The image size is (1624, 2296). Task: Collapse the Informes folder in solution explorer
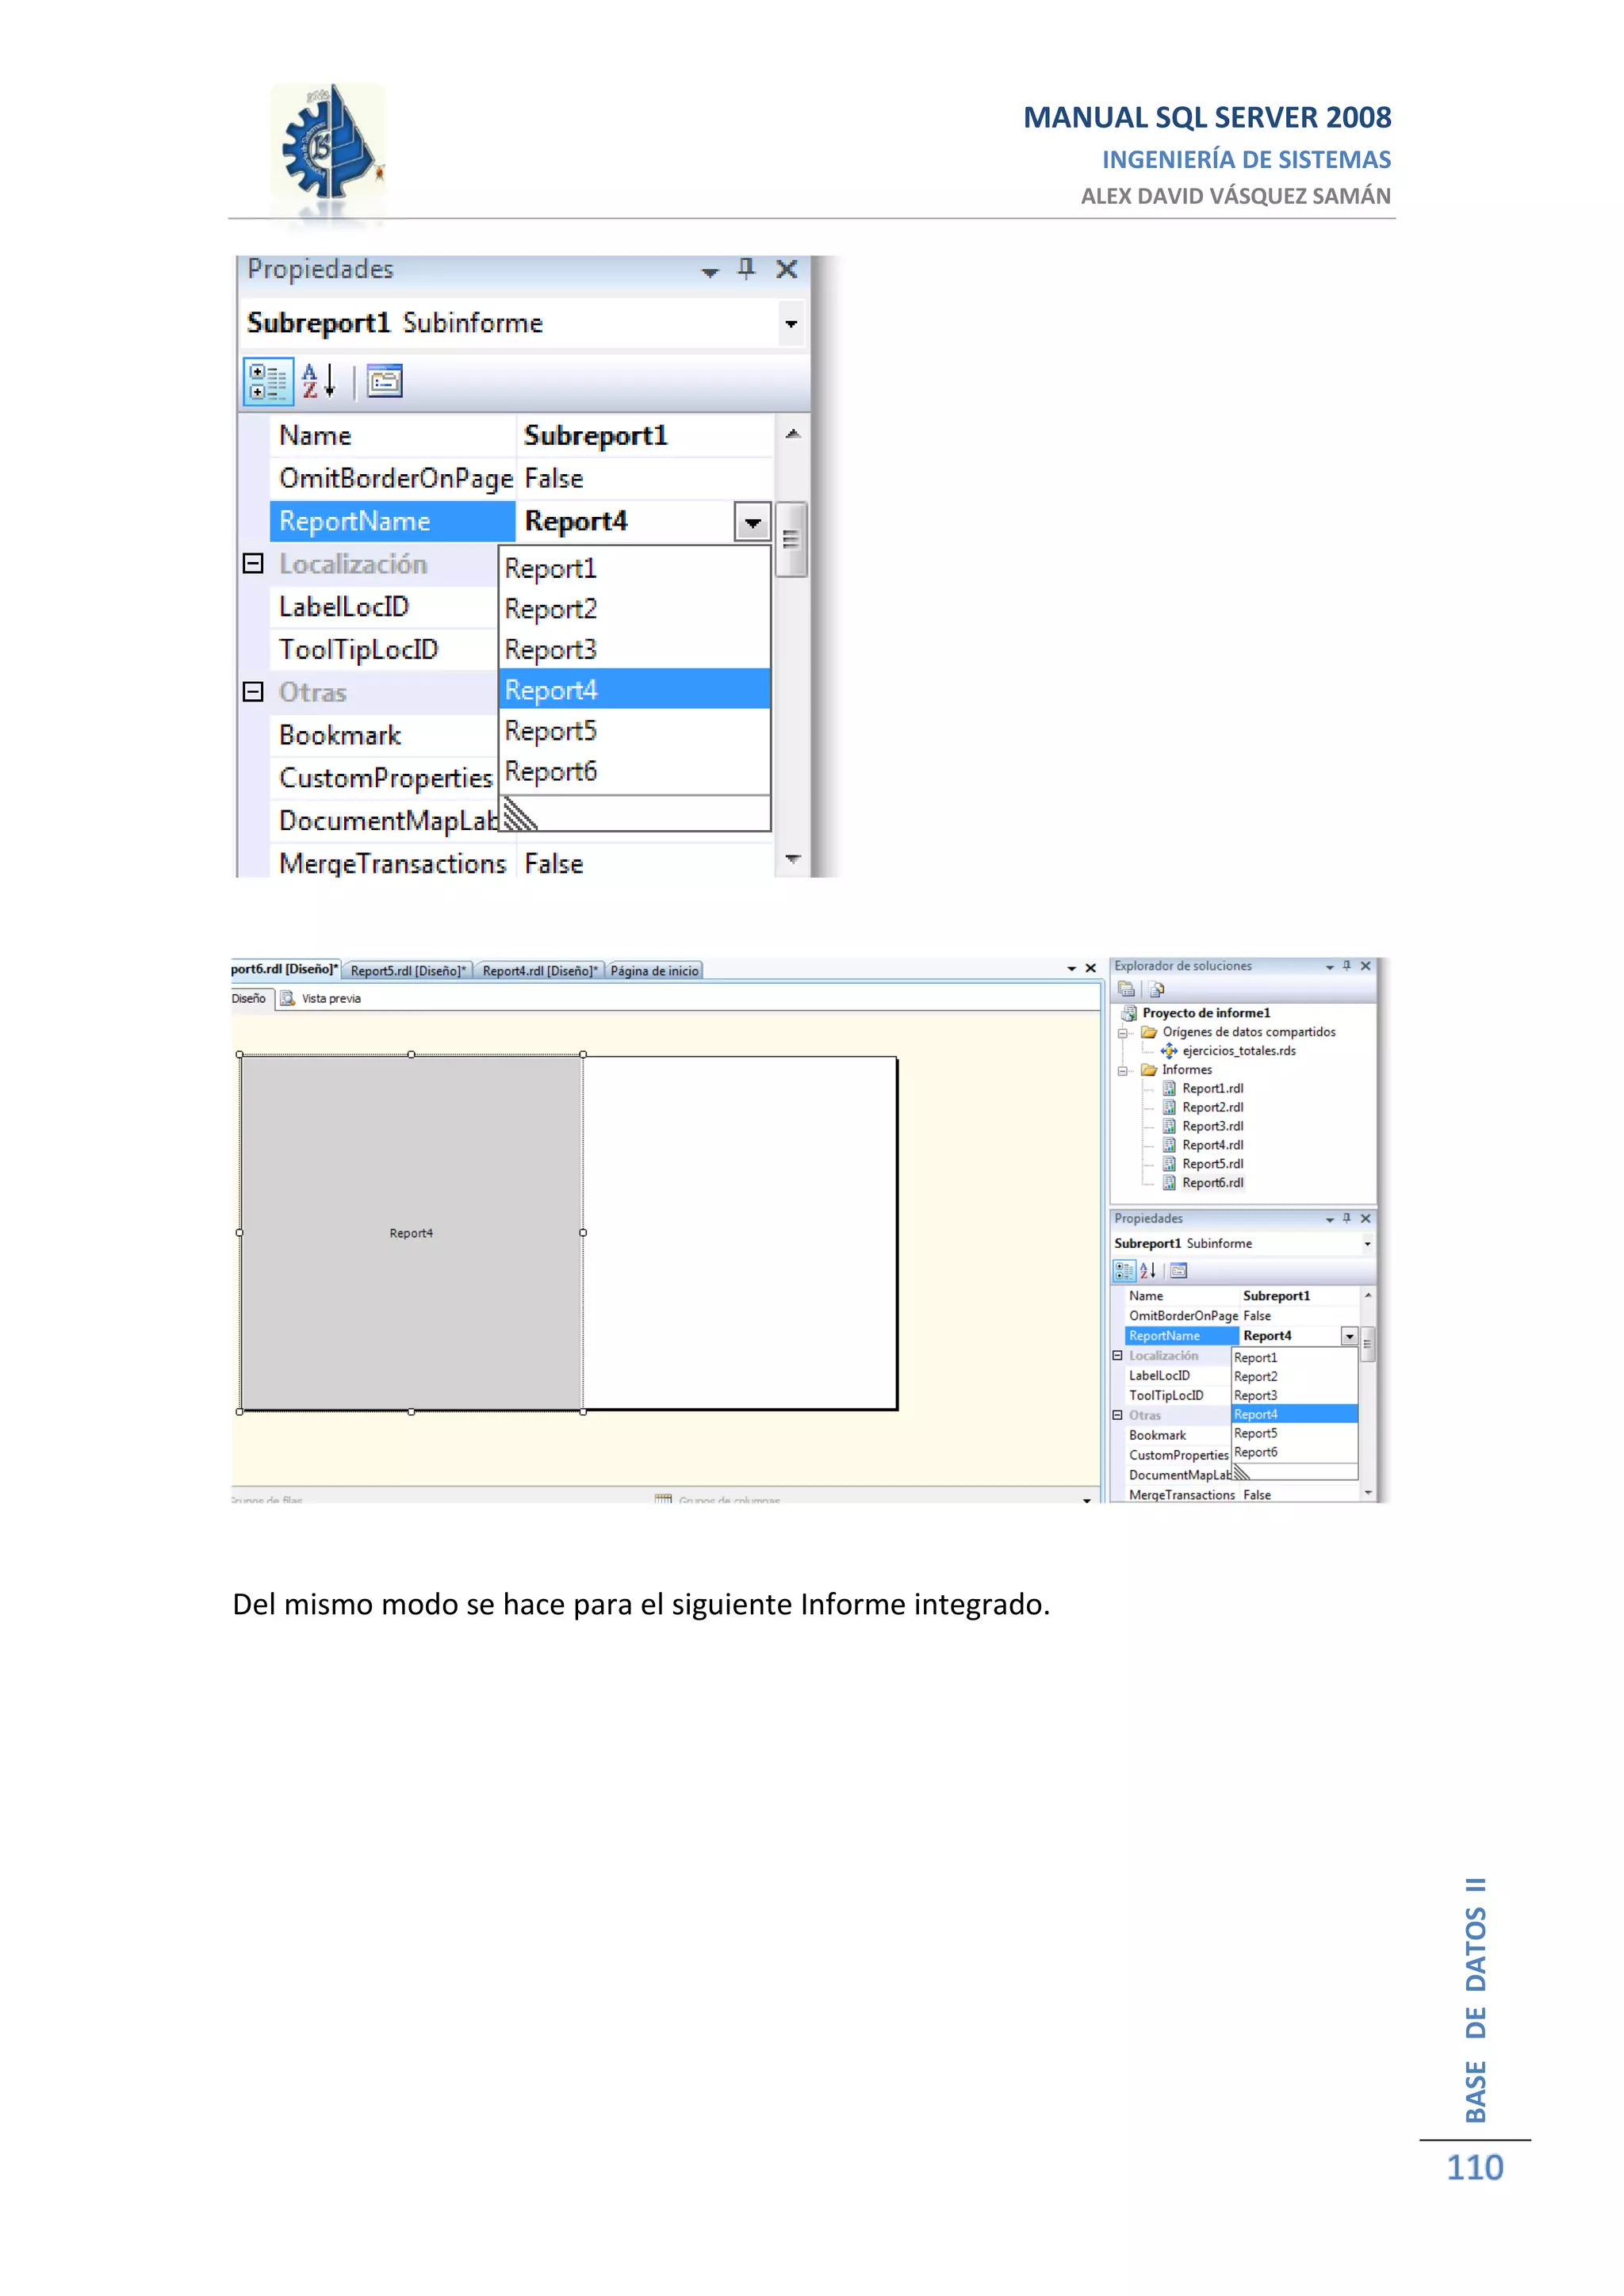point(1123,1071)
